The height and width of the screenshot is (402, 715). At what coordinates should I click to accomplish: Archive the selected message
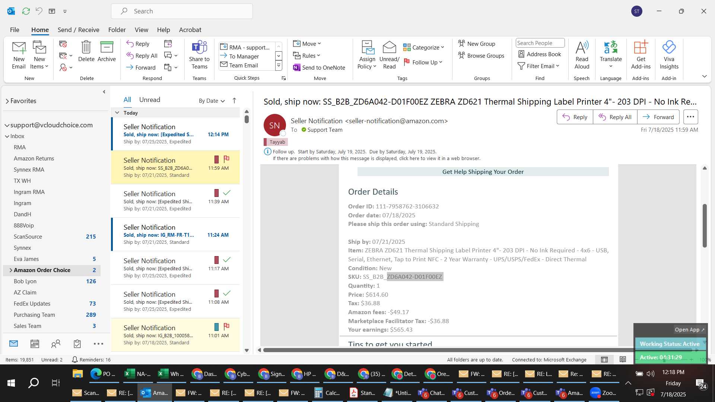tap(107, 51)
